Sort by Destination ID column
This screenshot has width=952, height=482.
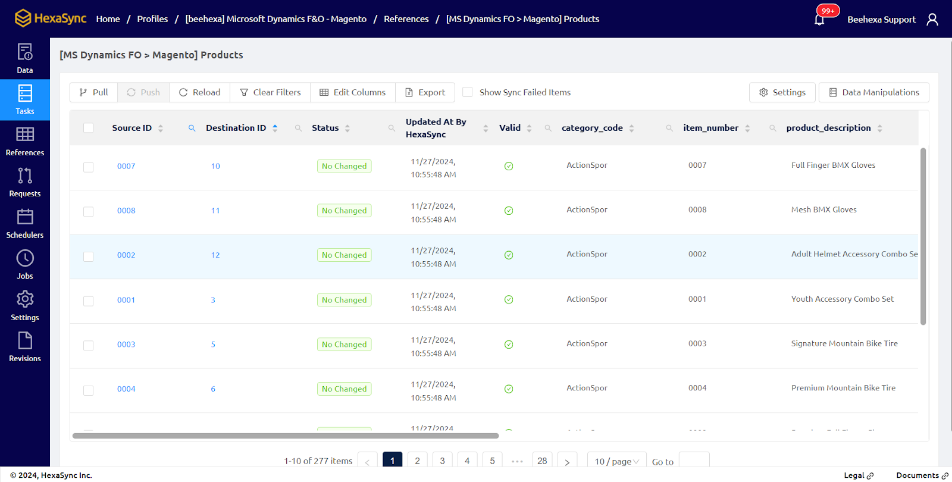275,128
